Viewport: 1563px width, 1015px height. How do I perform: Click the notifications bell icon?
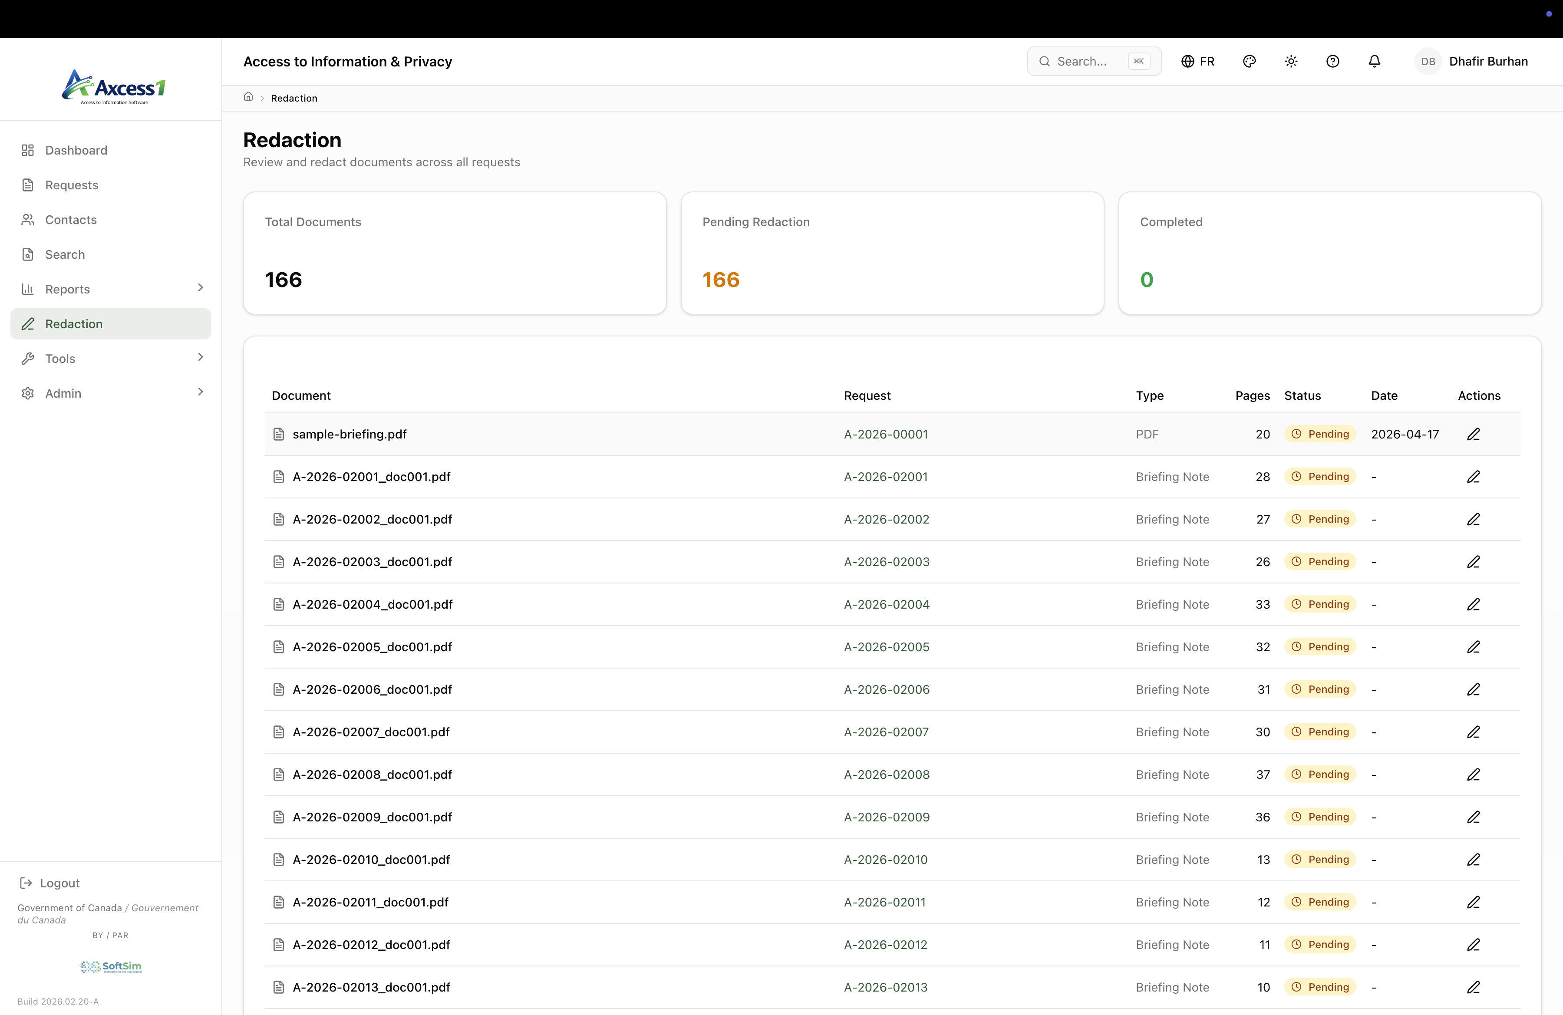coord(1374,61)
